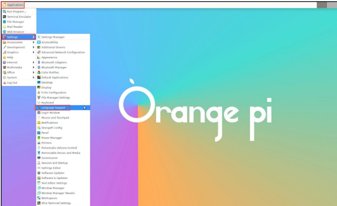Click the Login Window icon
Image resolution: width=337 pixels, height=206 pixels.
pyautogui.click(x=39, y=113)
